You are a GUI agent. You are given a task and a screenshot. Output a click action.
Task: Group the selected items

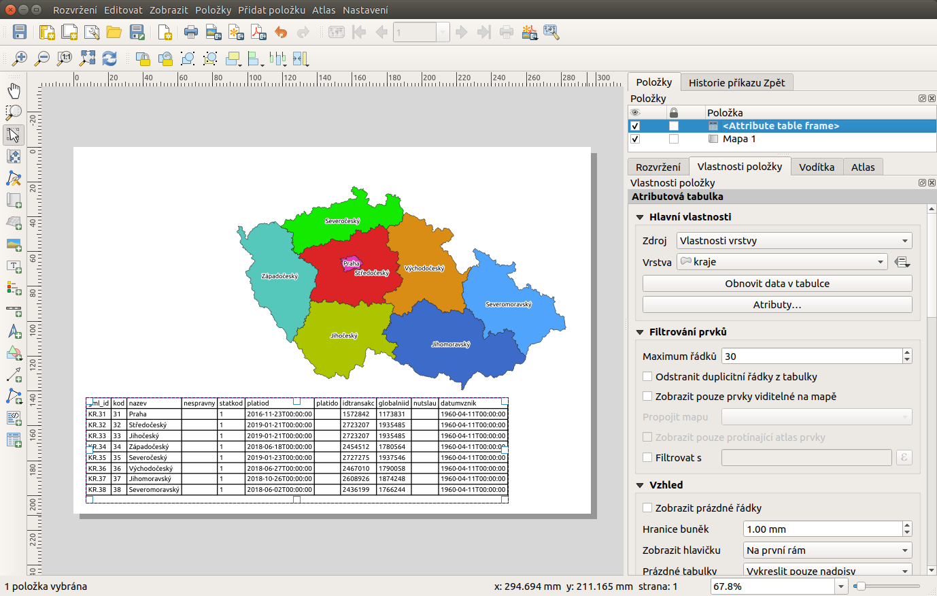(x=188, y=59)
